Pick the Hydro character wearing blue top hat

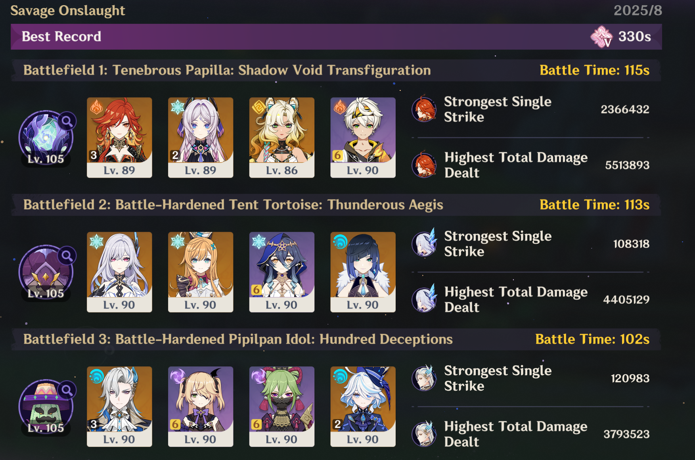point(363,406)
